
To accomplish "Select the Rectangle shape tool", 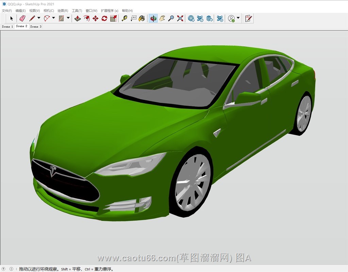I will pos(62,18).
